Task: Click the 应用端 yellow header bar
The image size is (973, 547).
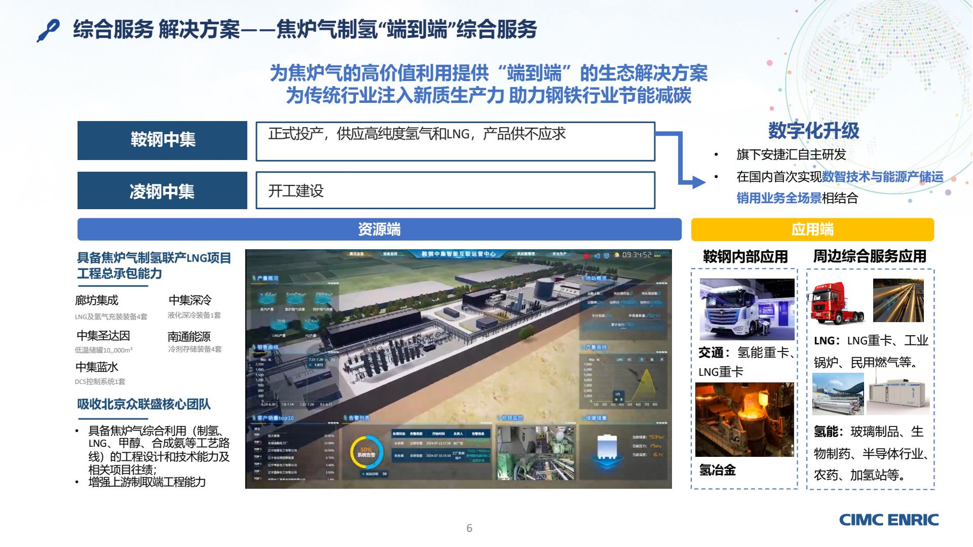Action: pyautogui.click(x=812, y=229)
